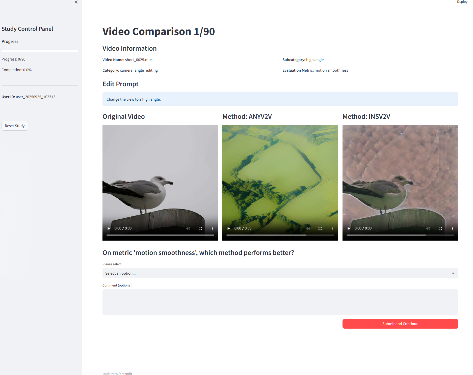473x375 pixels.
Task: Mute the INSV2V video audio
Action: 428,228
